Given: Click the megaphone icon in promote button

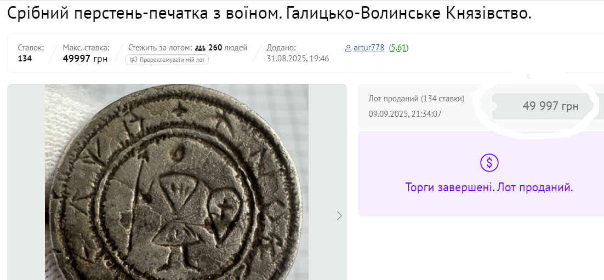Looking at the screenshot, I should (133, 60).
